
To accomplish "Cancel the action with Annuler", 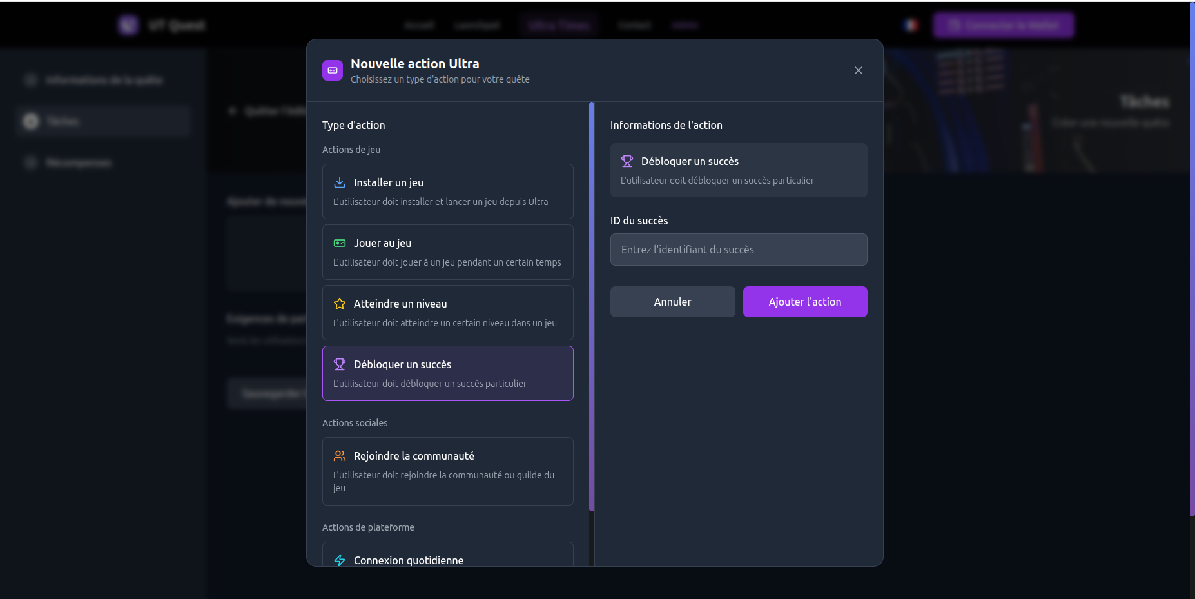I will pyautogui.click(x=672, y=301).
